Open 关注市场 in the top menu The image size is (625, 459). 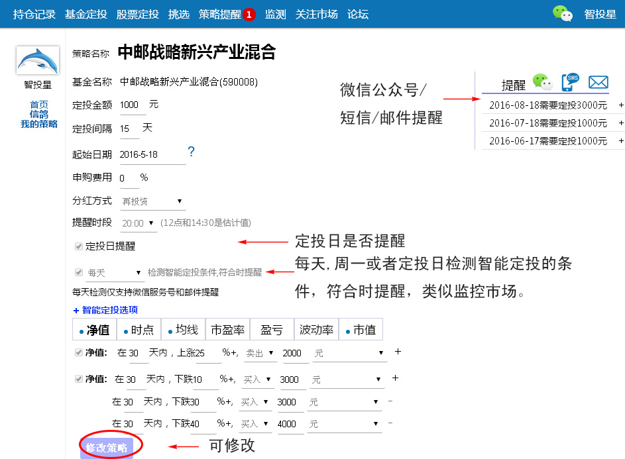click(x=317, y=15)
